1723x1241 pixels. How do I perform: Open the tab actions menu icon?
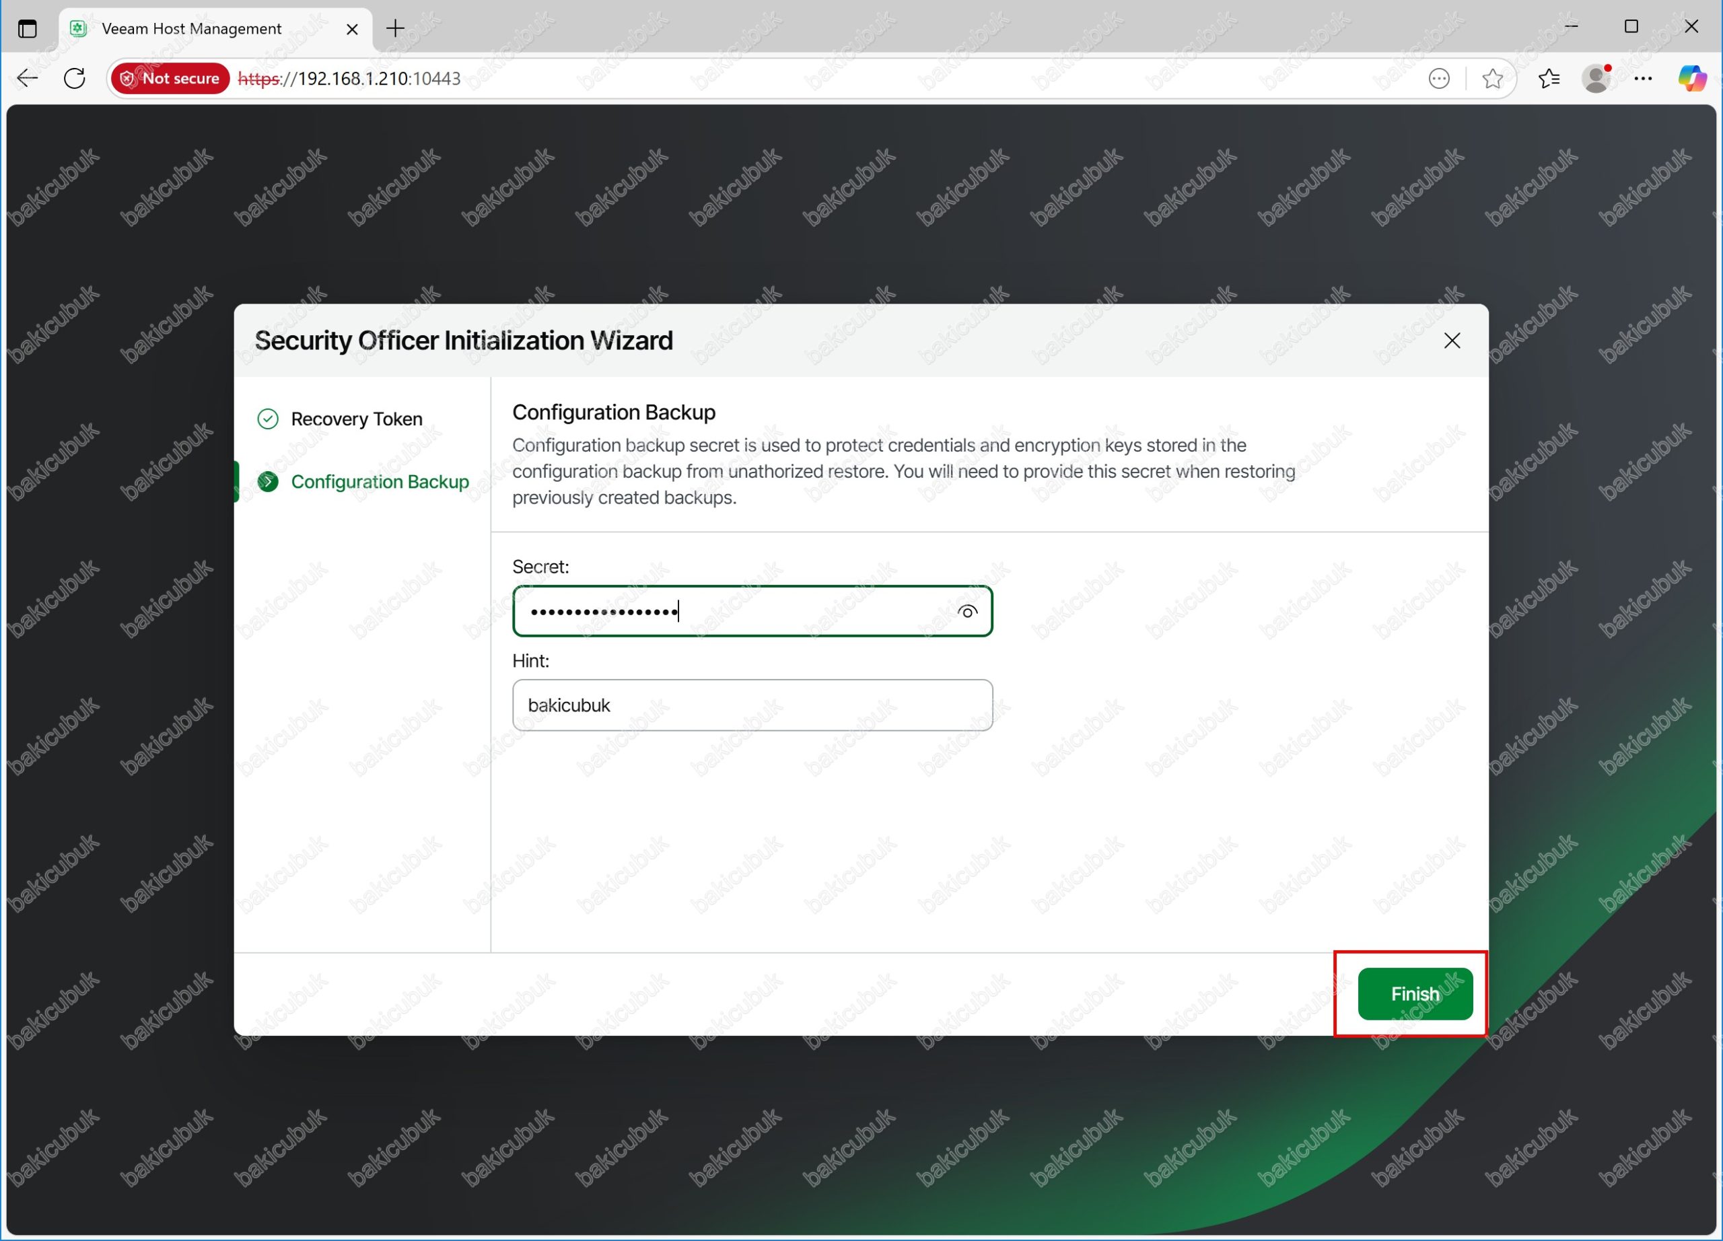click(28, 29)
